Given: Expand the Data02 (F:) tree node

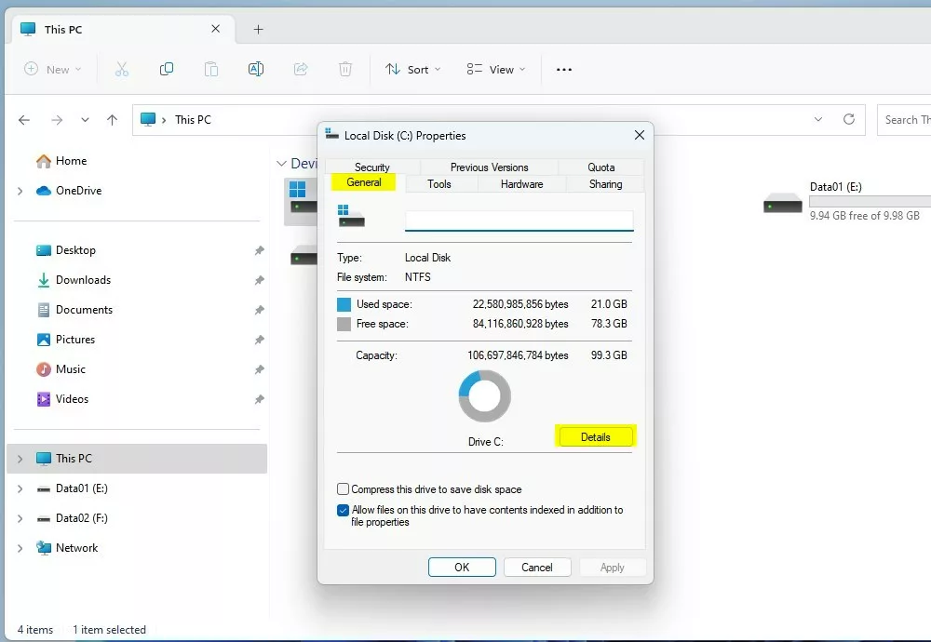Looking at the screenshot, I should (20, 518).
